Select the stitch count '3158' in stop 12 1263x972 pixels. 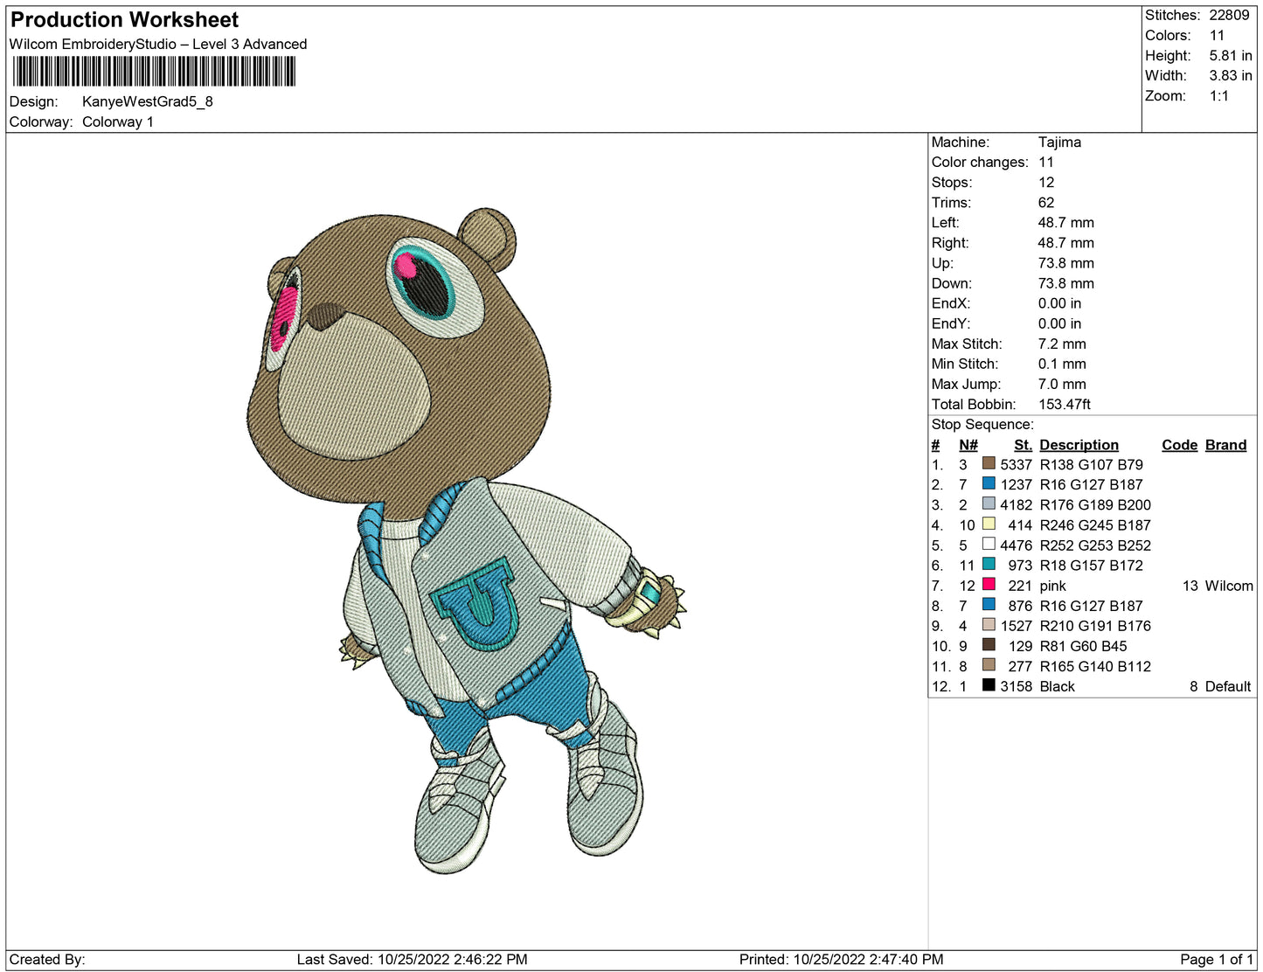tap(1017, 686)
